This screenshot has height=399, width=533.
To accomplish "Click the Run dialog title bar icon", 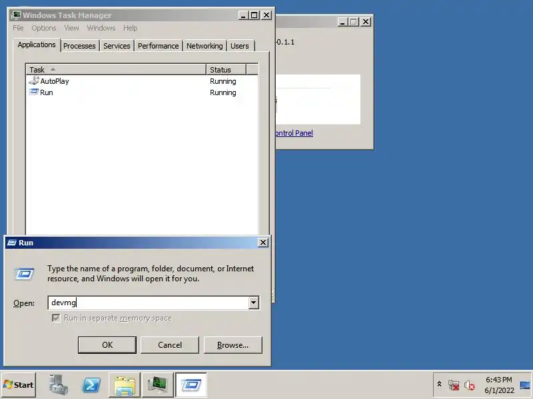I will [12, 243].
